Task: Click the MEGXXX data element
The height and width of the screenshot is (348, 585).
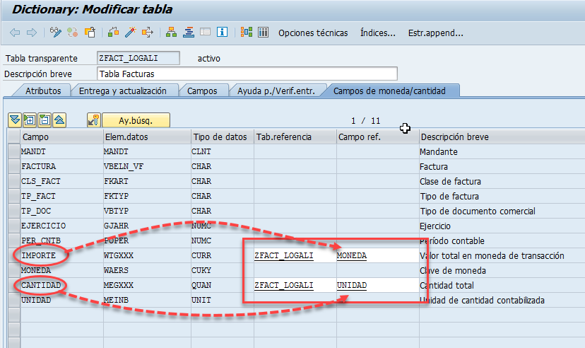Action: tap(119, 285)
